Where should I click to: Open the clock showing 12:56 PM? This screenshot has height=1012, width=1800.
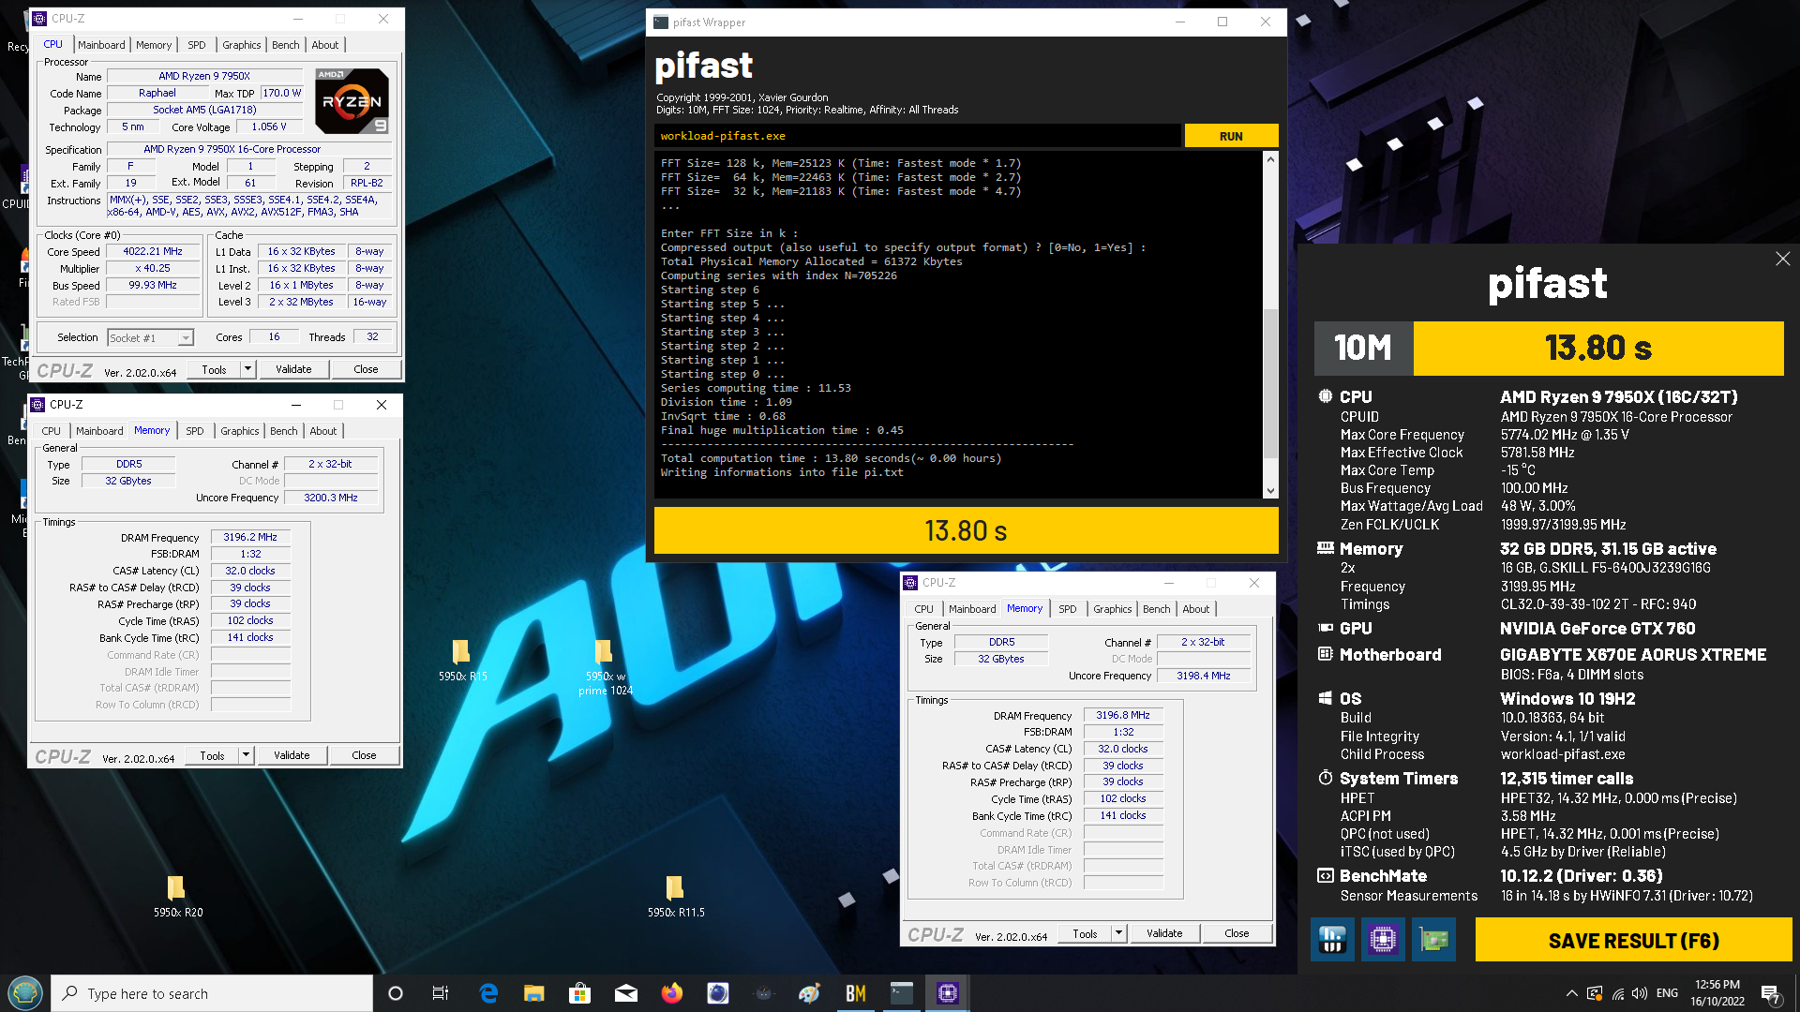click(x=1717, y=993)
